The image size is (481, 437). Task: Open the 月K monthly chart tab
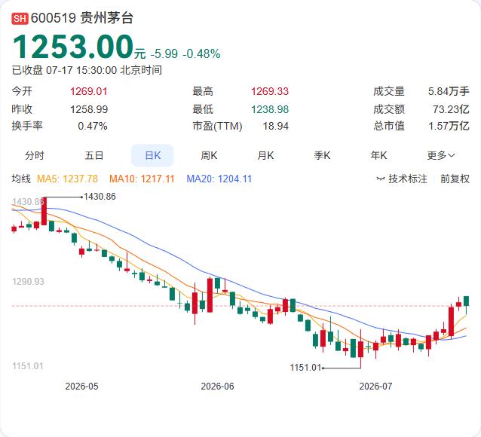(x=265, y=155)
